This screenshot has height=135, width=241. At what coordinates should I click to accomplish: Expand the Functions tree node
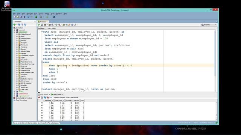pos(17,47)
